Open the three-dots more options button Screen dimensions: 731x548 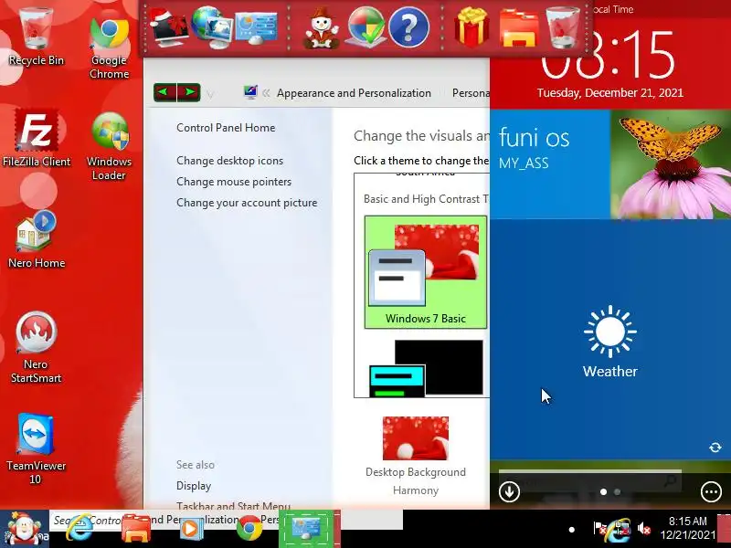point(711,491)
